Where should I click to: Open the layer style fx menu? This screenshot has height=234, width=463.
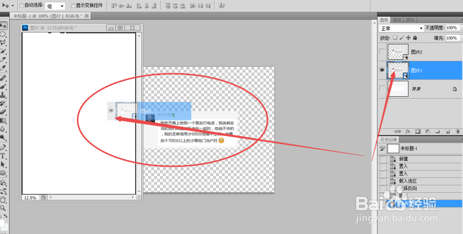408,131
